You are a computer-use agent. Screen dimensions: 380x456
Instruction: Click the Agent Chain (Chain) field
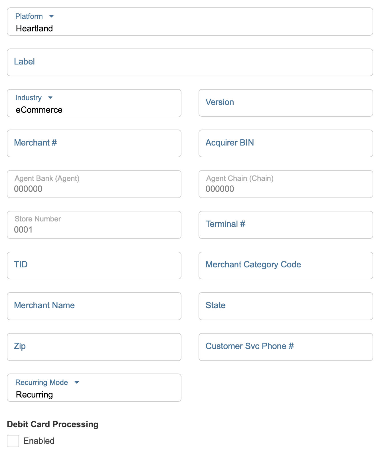[286, 184]
